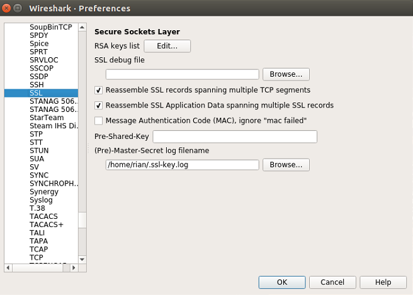Select SUA protocol
The image size is (413, 295).
(x=37, y=159)
